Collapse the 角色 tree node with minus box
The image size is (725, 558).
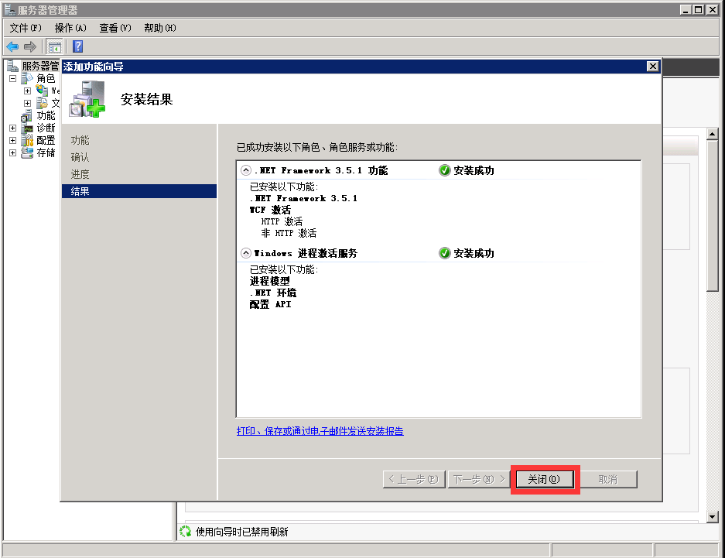pos(12,79)
